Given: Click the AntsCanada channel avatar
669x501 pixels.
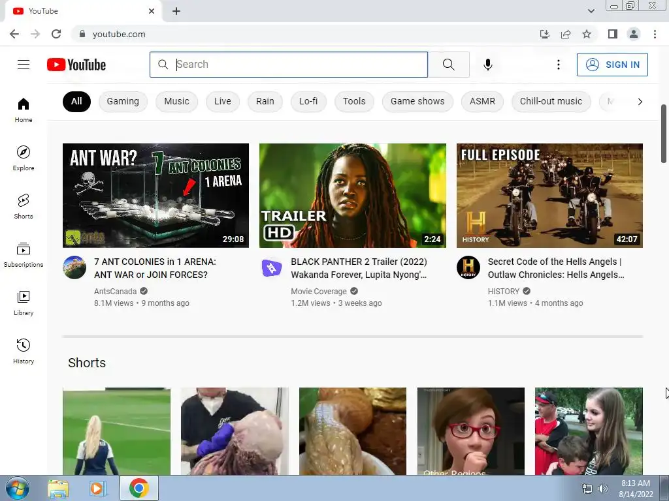Looking at the screenshot, I should pyautogui.click(x=74, y=267).
